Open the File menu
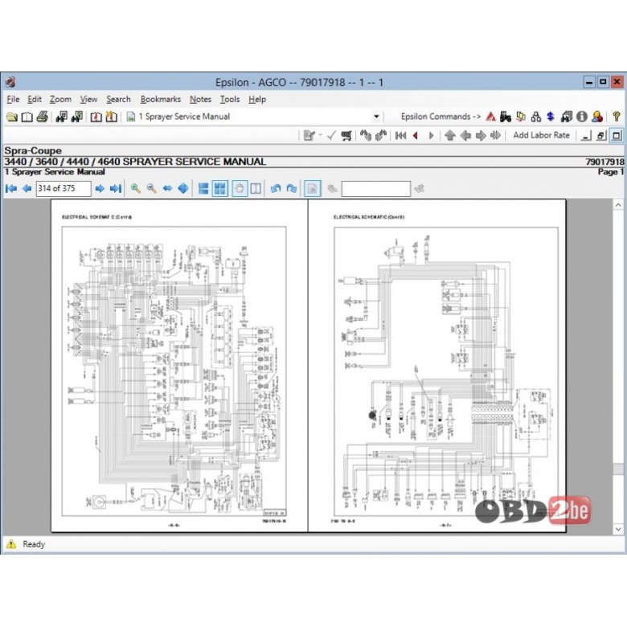This screenshot has height=627, width=627. pos(13,99)
